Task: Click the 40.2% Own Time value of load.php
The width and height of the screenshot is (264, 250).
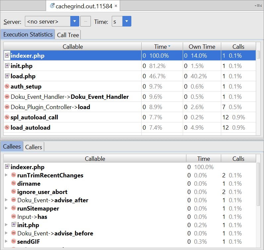Action: [199, 76]
